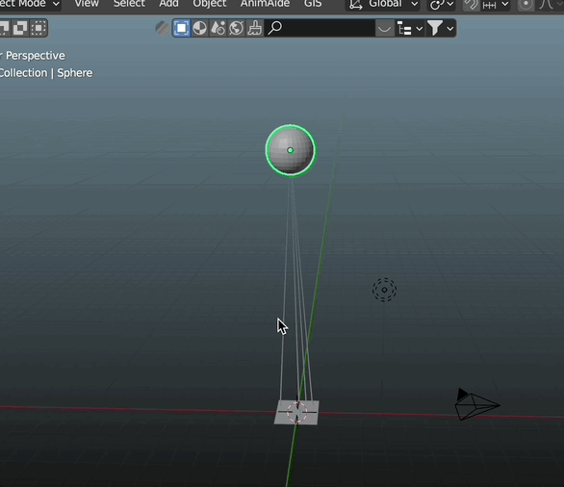Toggle the snap magnet button

point(471,4)
